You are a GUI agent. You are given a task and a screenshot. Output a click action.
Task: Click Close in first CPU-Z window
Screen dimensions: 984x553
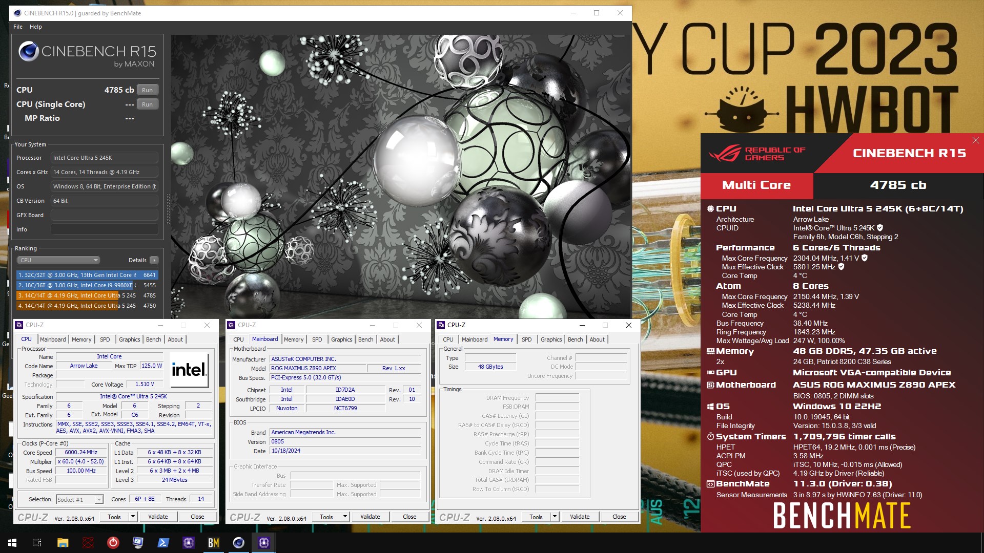(197, 517)
